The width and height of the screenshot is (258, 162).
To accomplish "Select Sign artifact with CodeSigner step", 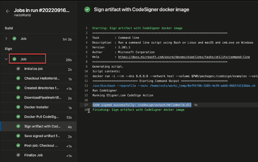I will 42,126.
